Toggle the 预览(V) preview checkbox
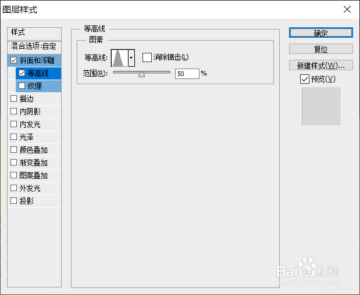 pyautogui.click(x=305, y=79)
